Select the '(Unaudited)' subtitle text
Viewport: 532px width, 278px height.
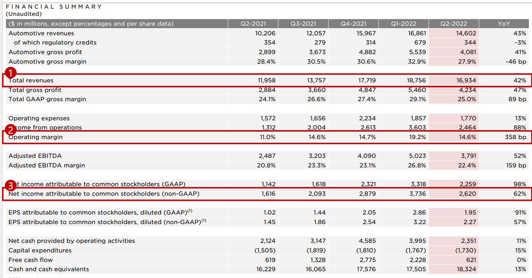click(x=24, y=14)
